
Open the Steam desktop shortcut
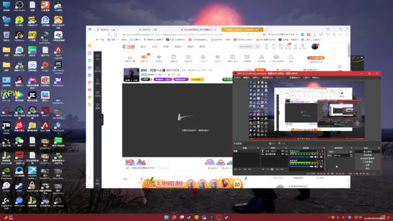click(19, 186)
